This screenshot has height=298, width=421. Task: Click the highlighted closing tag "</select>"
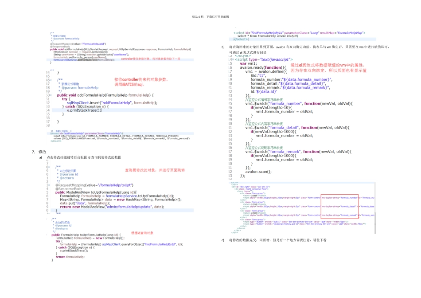pyautogui.click(x=241, y=39)
